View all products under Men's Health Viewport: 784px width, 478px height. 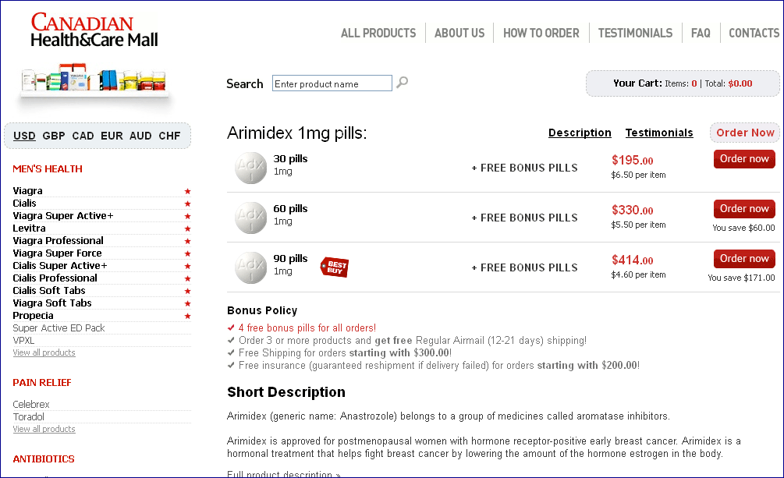44,352
